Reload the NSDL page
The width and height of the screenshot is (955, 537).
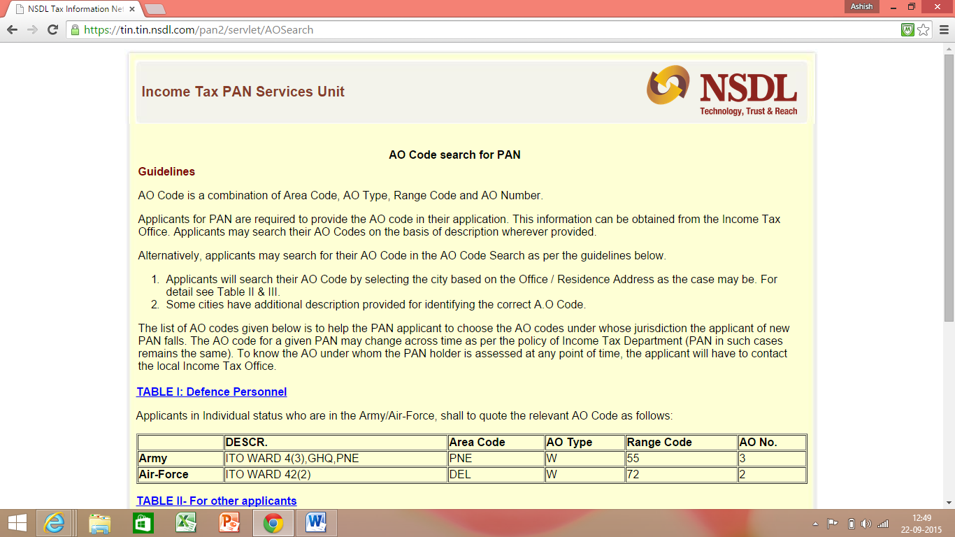click(52, 30)
